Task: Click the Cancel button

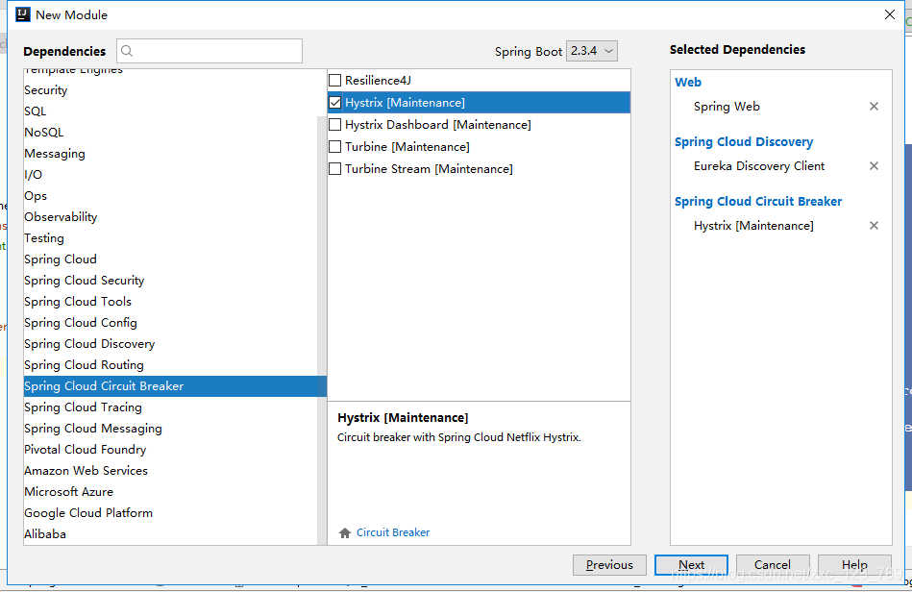Action: tap(773, 565)
